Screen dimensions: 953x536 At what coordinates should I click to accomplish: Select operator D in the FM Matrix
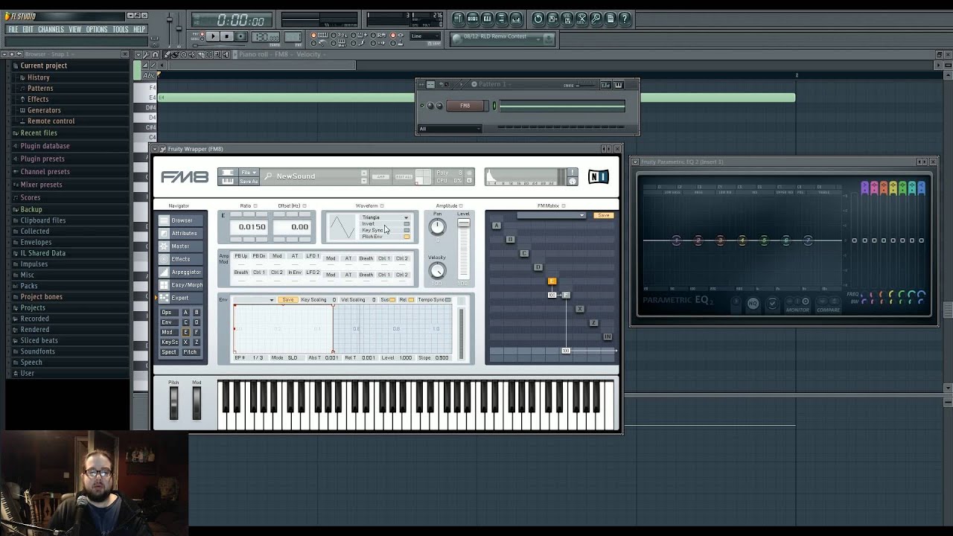click(x=538, y=267)
